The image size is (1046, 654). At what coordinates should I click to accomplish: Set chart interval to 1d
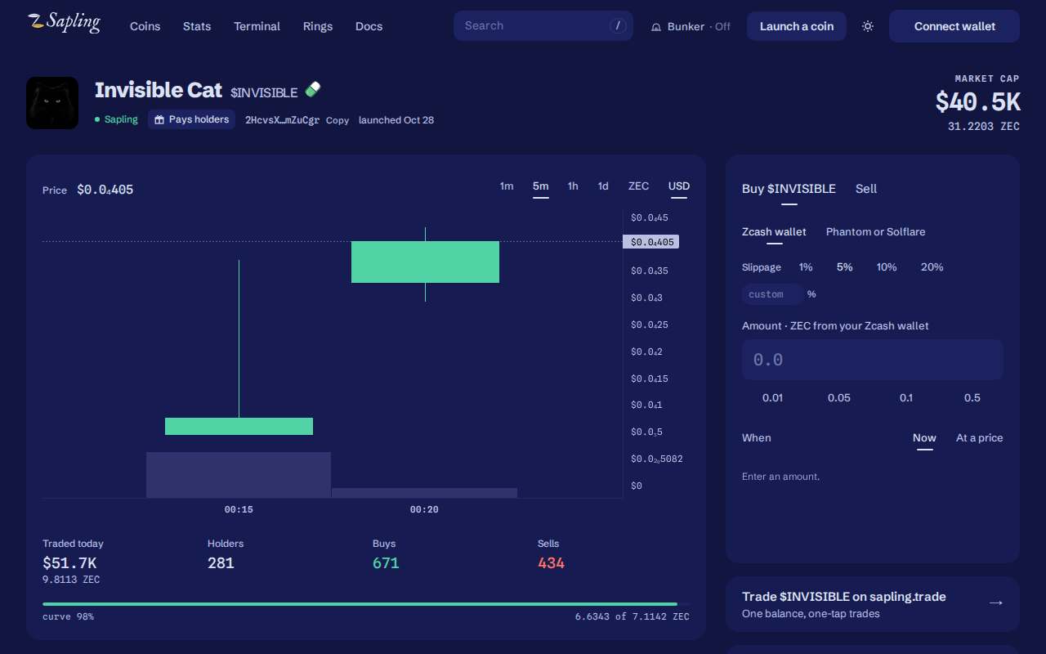[x=603, y=186]
